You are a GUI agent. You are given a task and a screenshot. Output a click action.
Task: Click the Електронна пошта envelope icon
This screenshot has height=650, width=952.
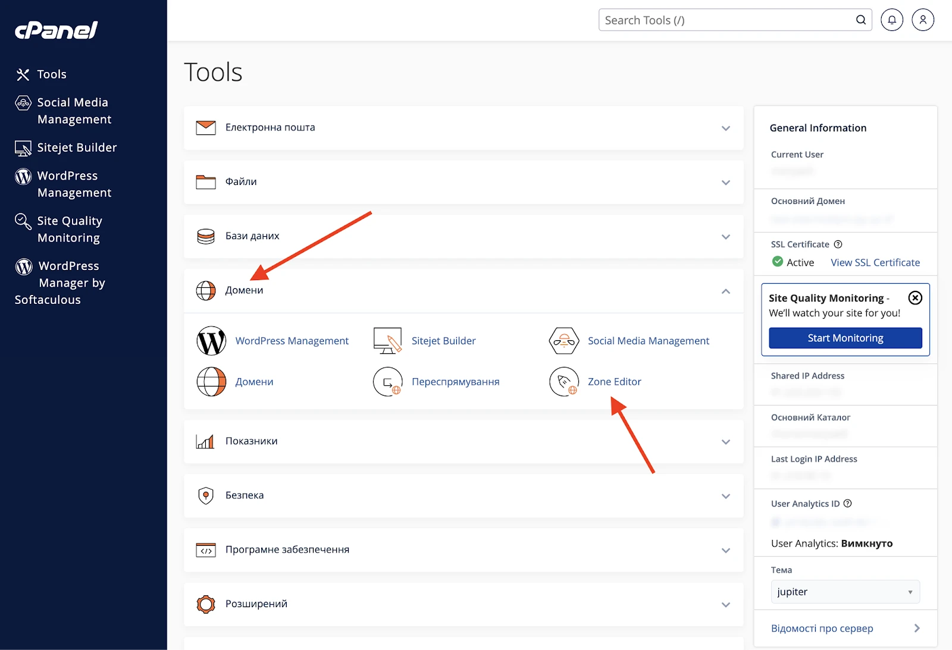click(206, 128)
